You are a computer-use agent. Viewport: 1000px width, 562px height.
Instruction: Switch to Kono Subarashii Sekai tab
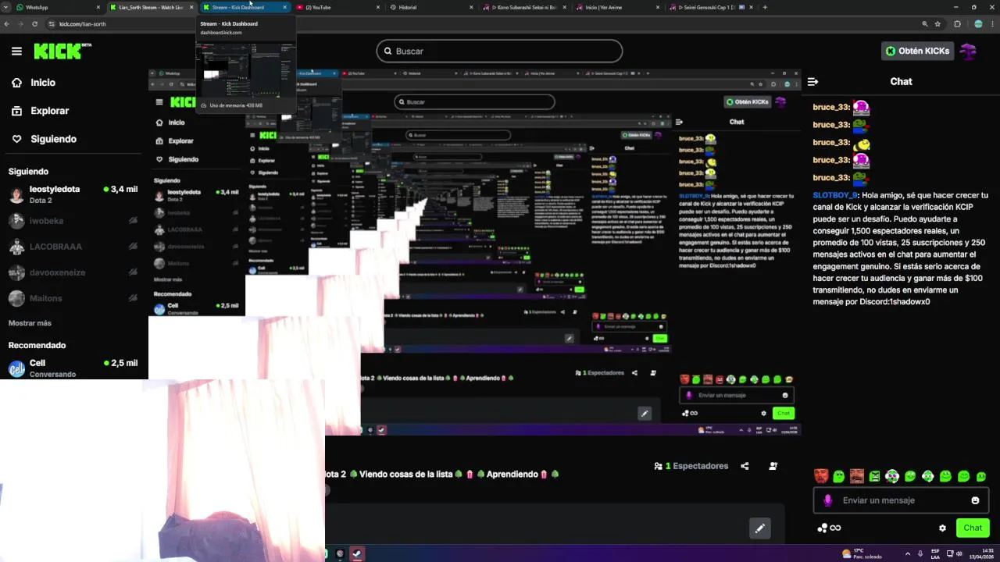click(526, 7)
